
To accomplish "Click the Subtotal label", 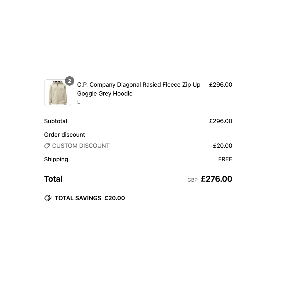I will (56, 121).
